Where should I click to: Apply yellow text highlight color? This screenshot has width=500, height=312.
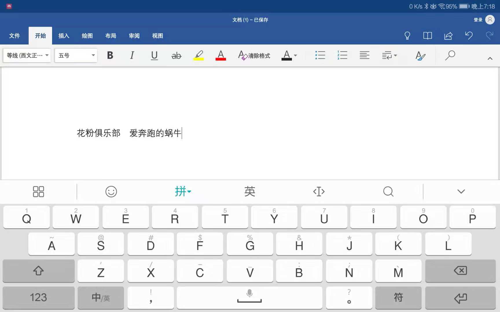pyautogui.click(x=198, y=55)
